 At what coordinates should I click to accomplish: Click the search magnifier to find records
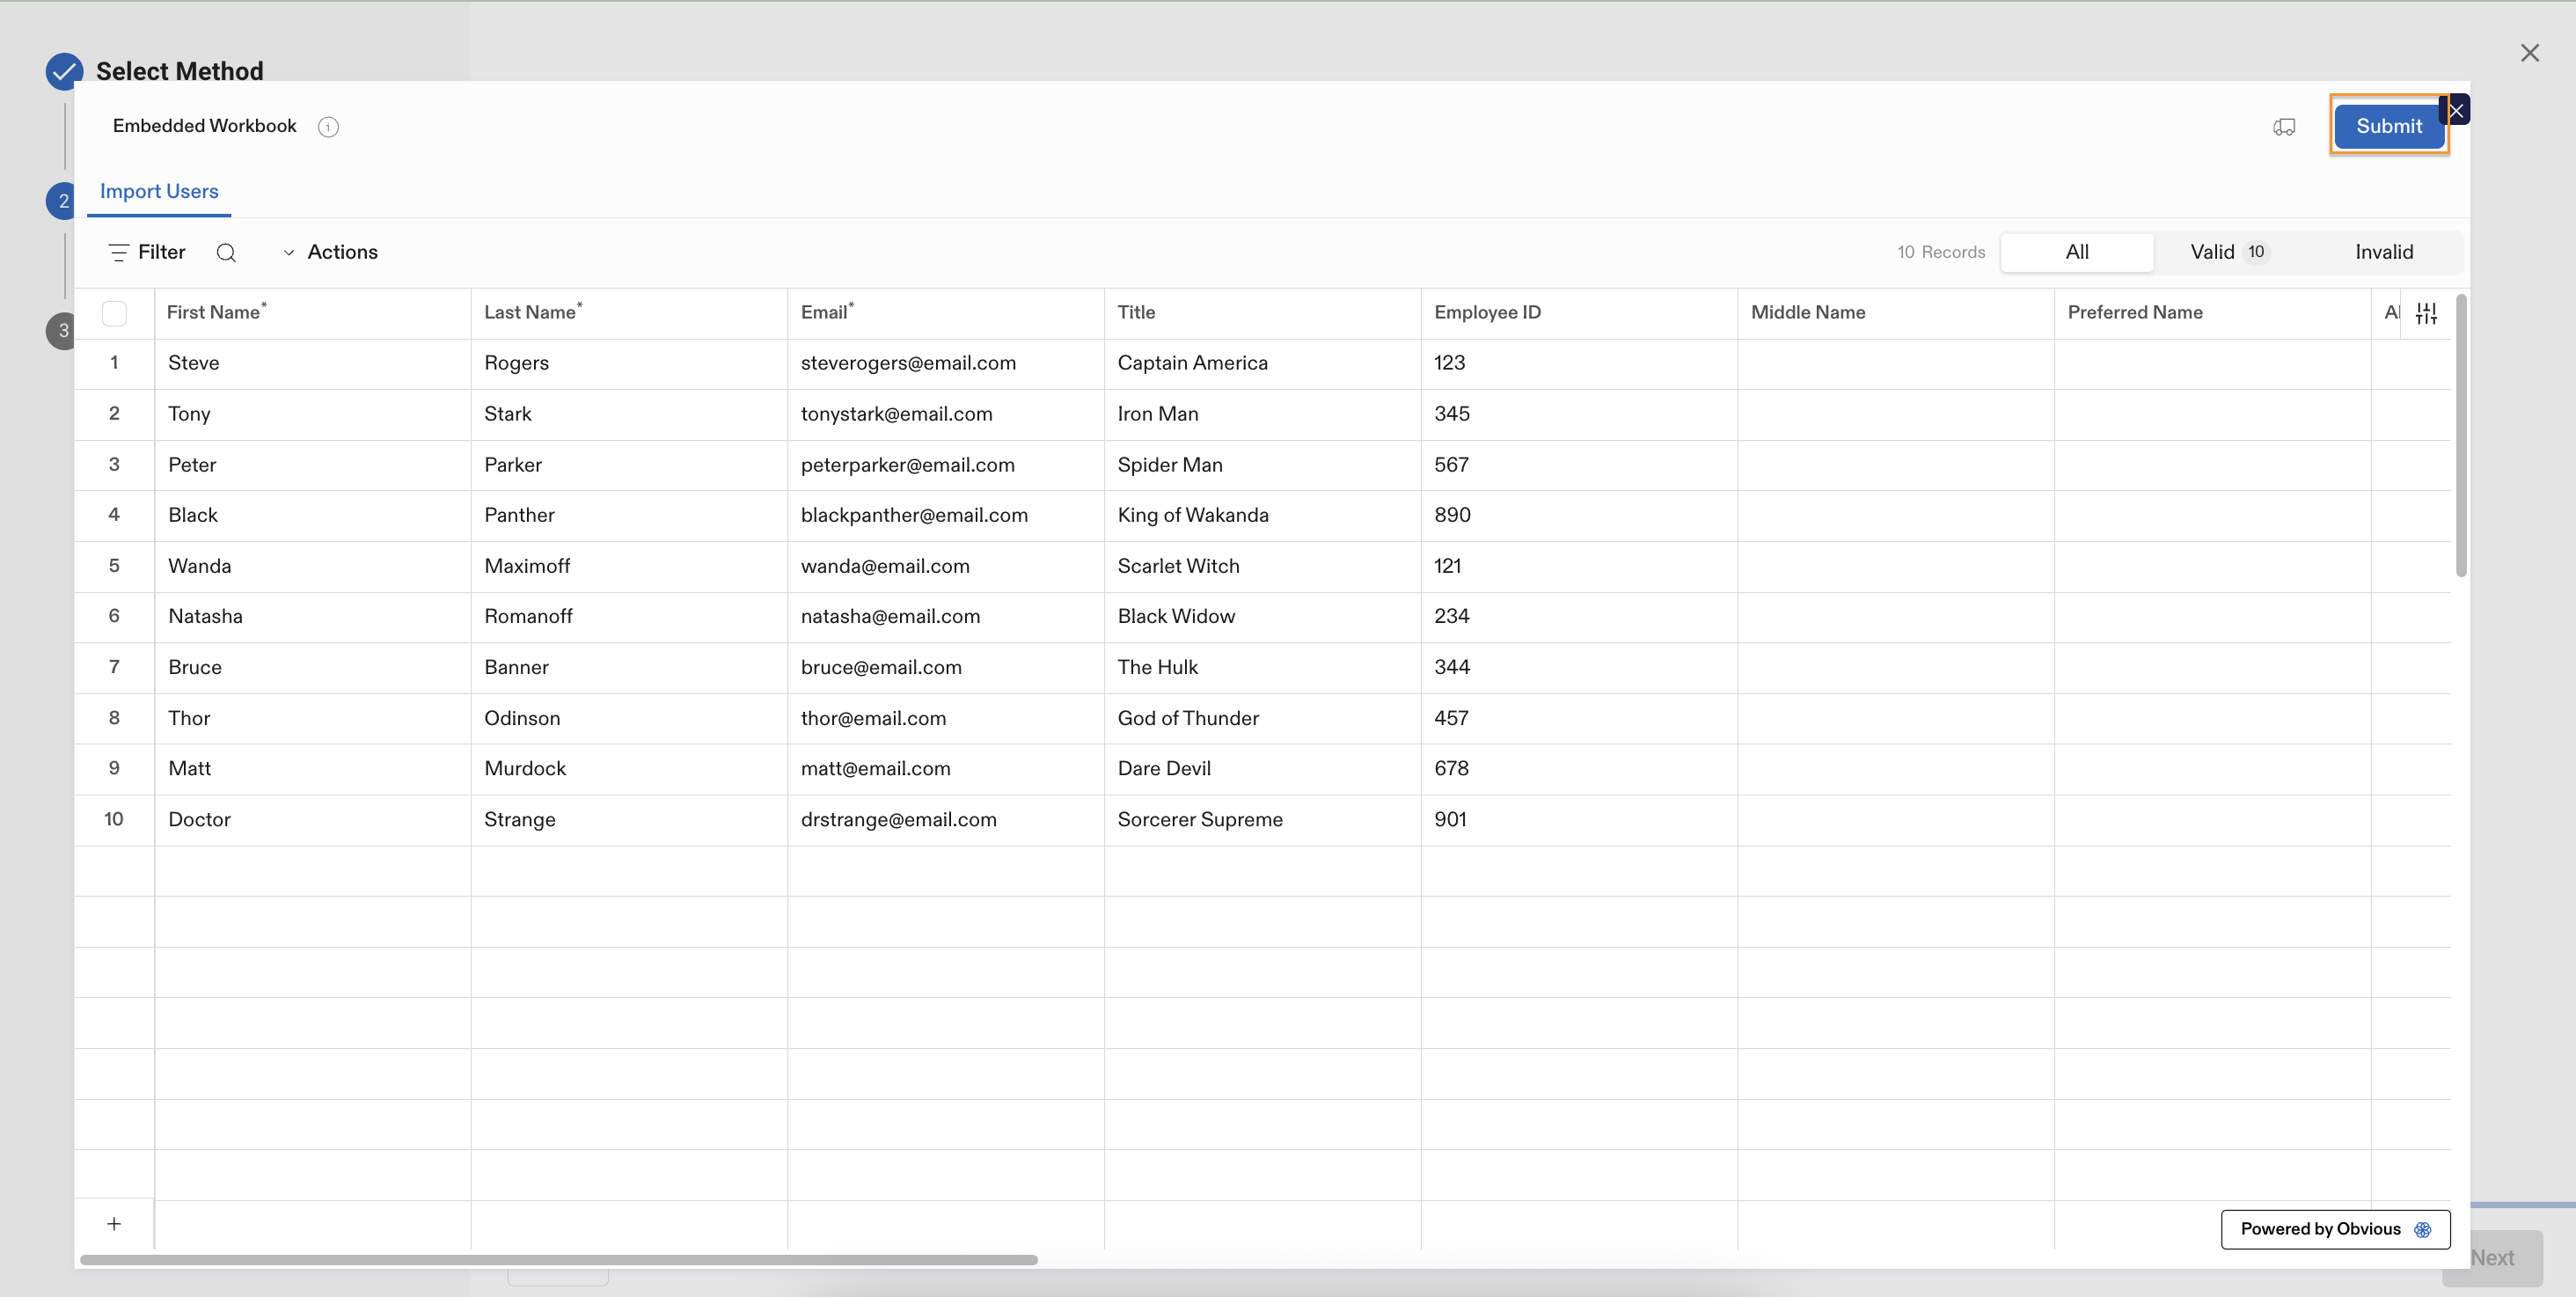pyautogui.click(x=226, y=252)
